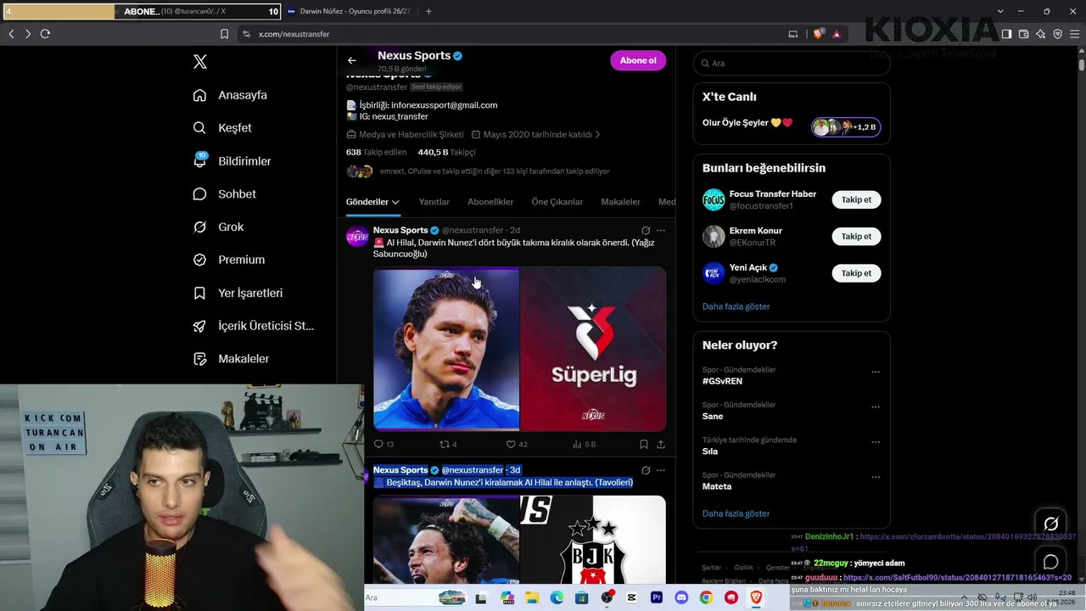Open Bildirimler notifications page
The height and width of the screenshot is (611, 1086).
(232, 161)
